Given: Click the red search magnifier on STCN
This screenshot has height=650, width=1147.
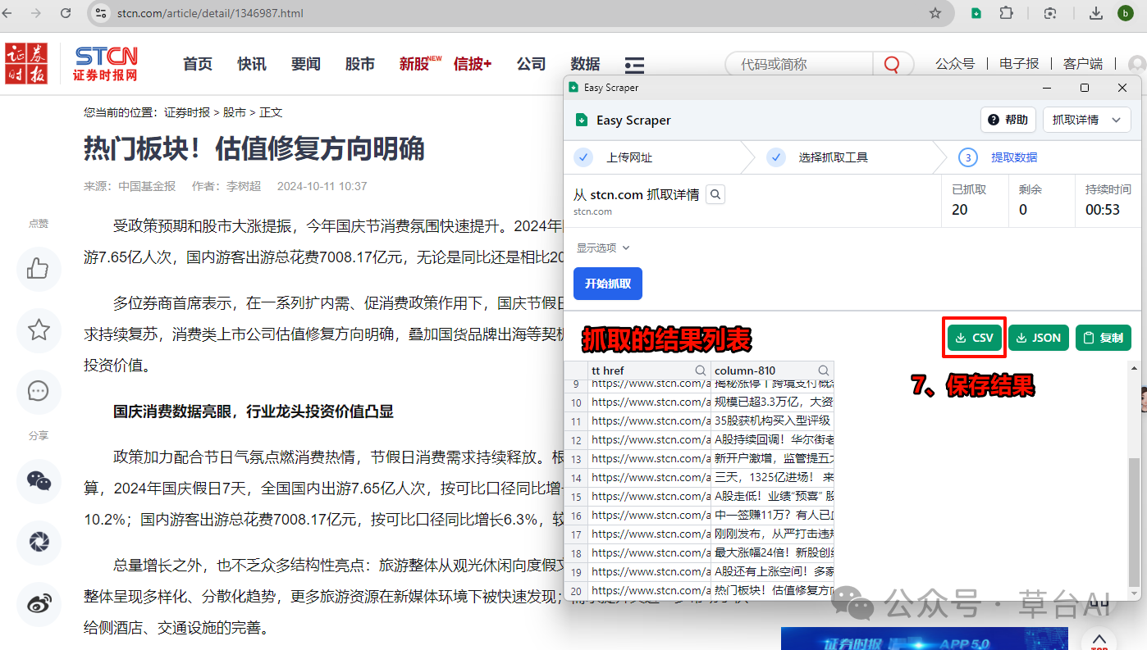Looking at the screenshot, I should (892, 64).
